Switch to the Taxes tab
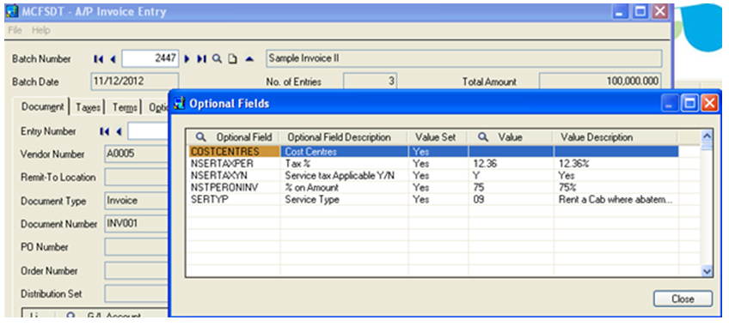This screenshot has height=326, width=729. pyautogui.click(x=88, y=107)
